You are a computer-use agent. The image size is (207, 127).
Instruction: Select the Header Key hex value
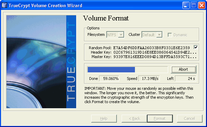155,52
